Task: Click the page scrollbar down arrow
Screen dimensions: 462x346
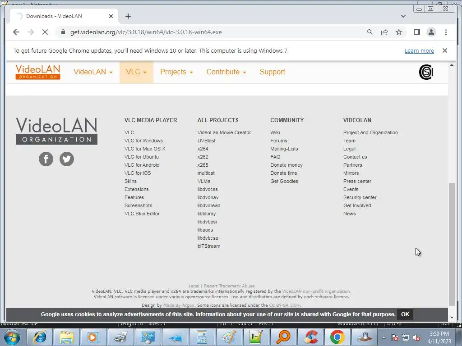Action: pos(452,318)
